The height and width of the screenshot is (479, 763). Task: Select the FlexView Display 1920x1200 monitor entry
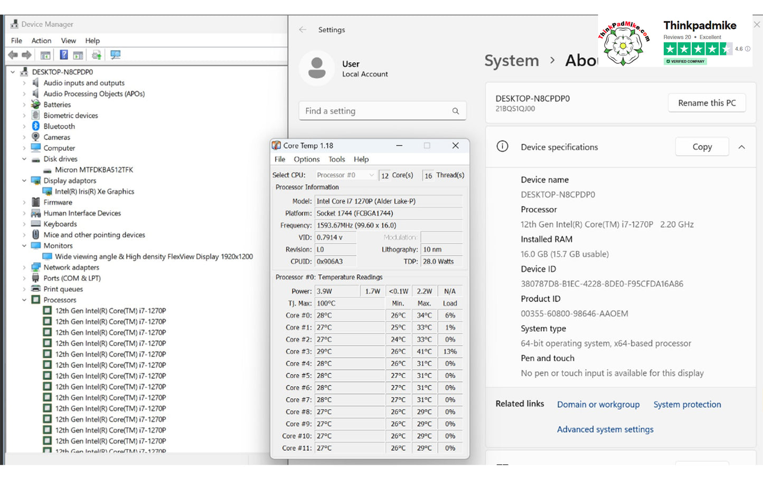pyautogui.click(x=154, y=257)
